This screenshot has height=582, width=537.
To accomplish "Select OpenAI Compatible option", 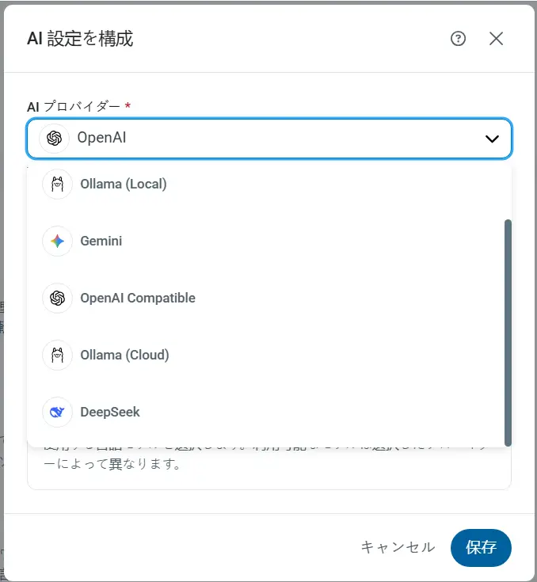I will (x=266, y=298).
